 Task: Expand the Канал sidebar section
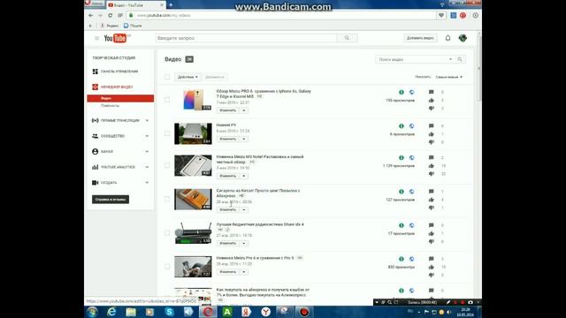tap(147, 151)
